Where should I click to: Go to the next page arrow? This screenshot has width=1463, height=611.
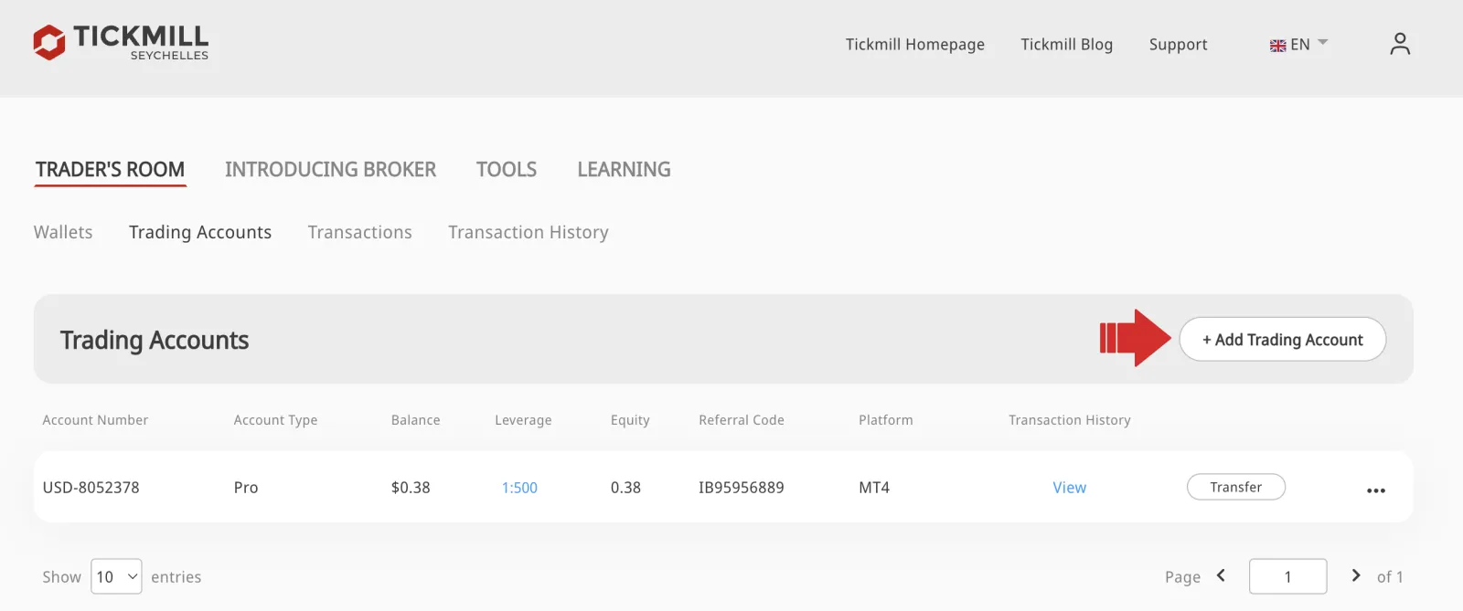tap(1356, 575)
